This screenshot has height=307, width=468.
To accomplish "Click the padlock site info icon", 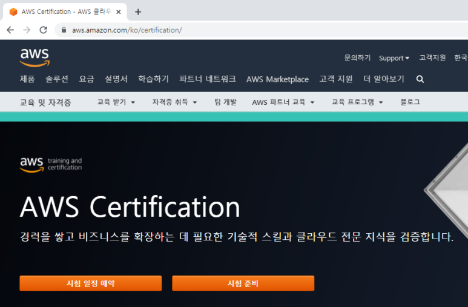I will click(64, 30).
